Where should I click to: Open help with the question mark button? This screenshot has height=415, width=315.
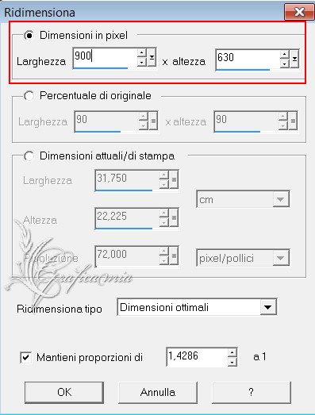[x=252, y=392]
